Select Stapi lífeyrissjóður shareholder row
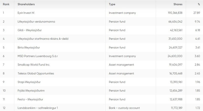This screenshot has width=203, height=111. (x=29, y=82)
